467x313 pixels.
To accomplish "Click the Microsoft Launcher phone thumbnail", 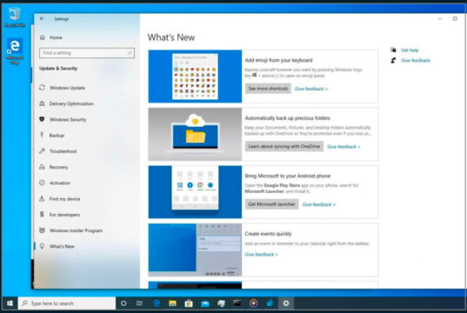I will point(195,192).
